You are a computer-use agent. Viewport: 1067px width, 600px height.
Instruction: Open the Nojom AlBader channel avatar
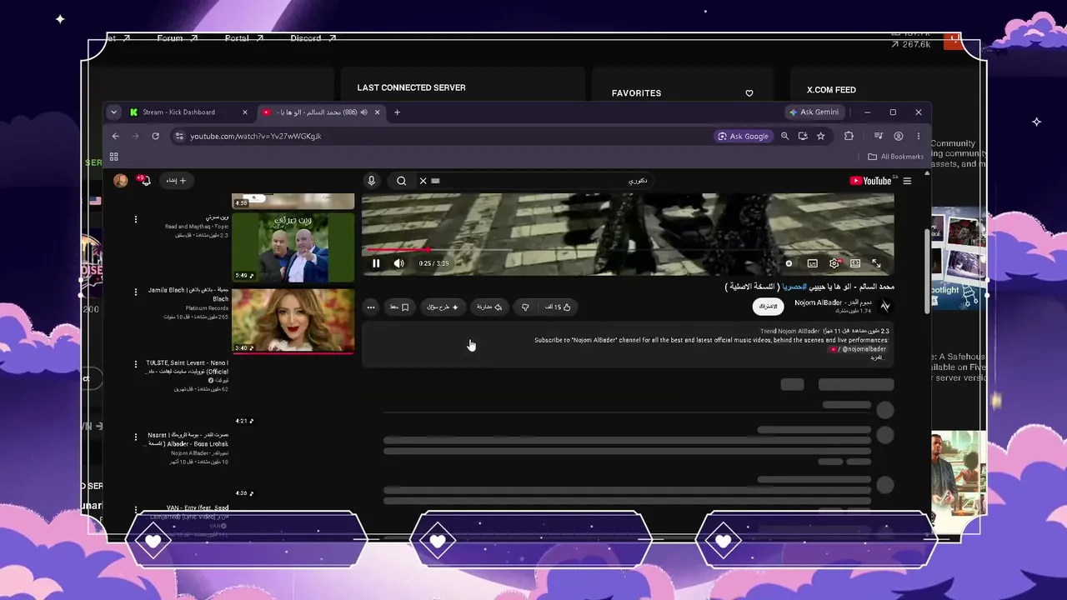[885, 307]
